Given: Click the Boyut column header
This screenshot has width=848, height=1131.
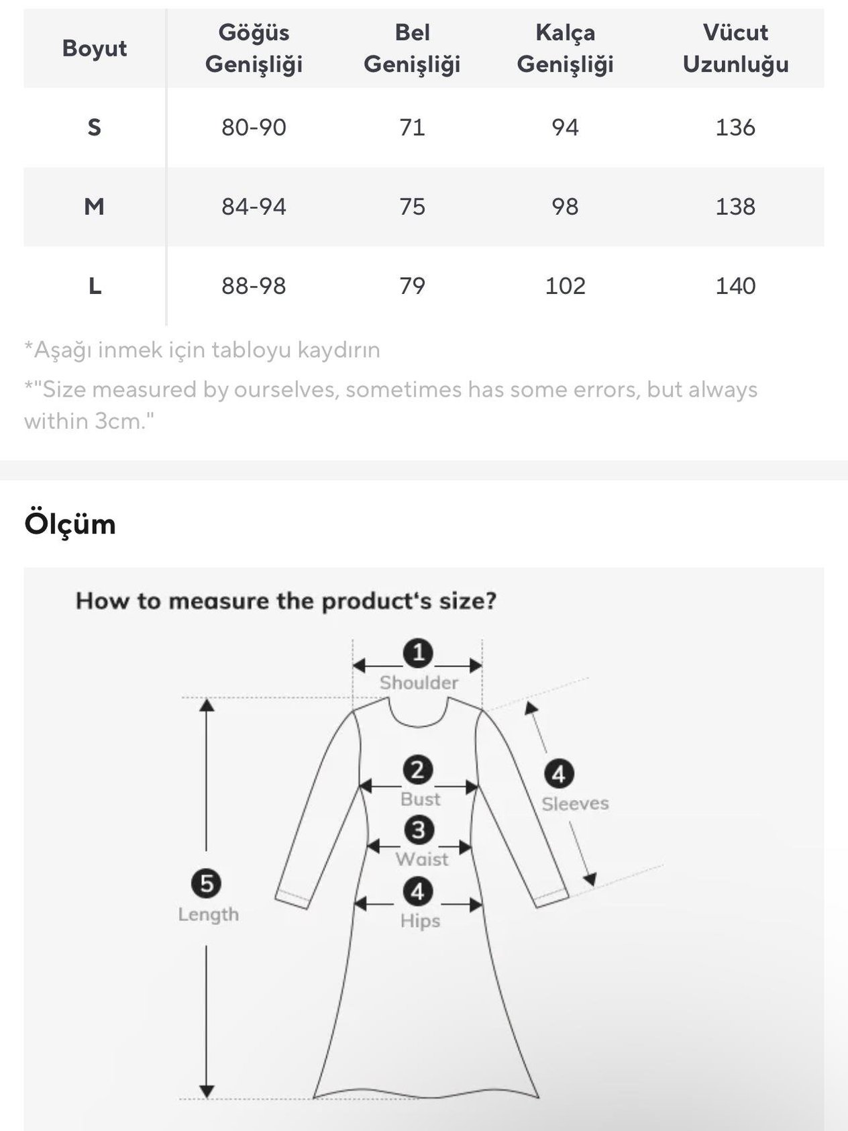Looking at the screenshot, I should (x=95, y=48).
